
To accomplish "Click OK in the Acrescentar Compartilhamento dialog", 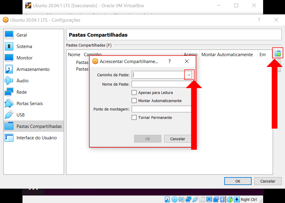I will (148, 139).
